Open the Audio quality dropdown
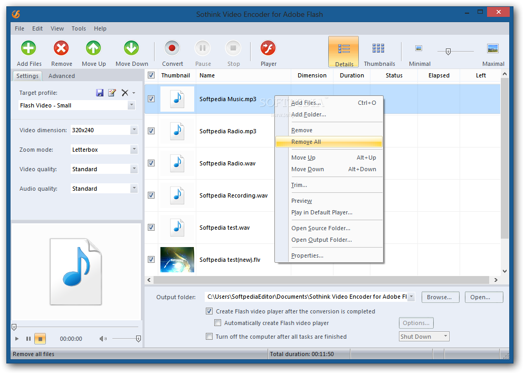Screen dimensions: 524x374 [134, 188]
